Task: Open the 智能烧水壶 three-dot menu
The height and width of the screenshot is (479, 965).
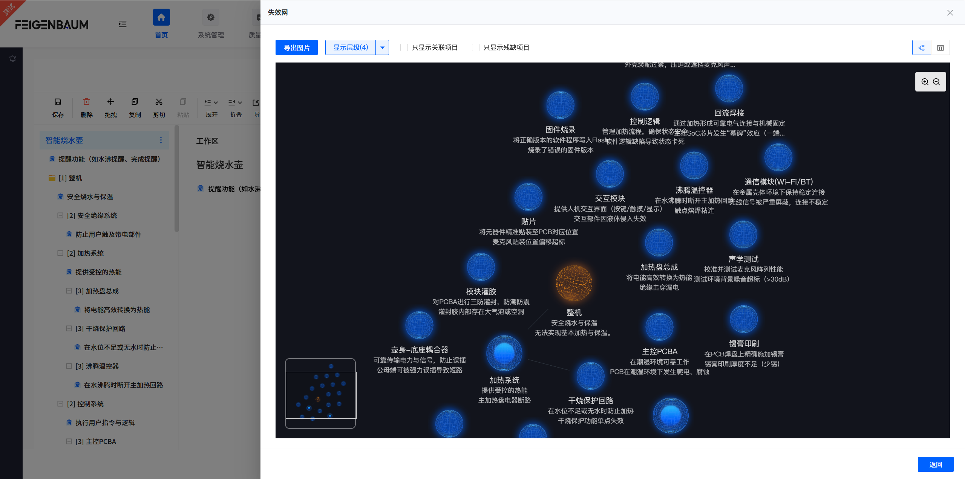Action: point(161,140)
